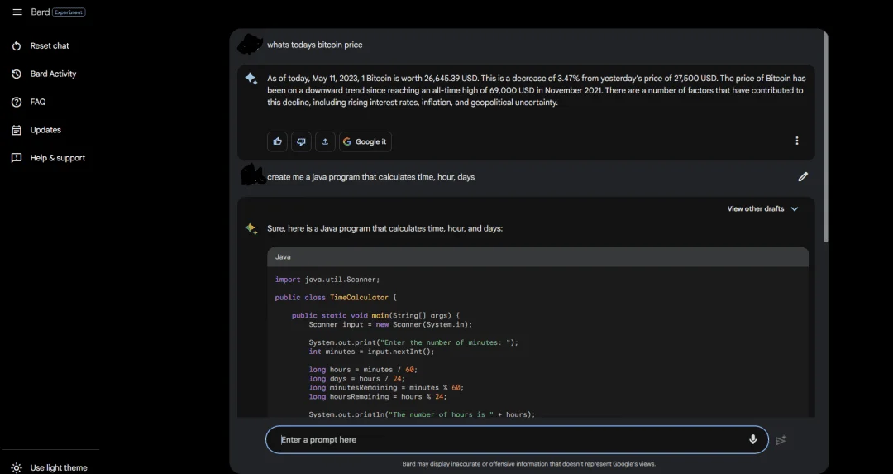Click the Bard logo text
This screenshot has height=474, width=893.
click(40, 12)
